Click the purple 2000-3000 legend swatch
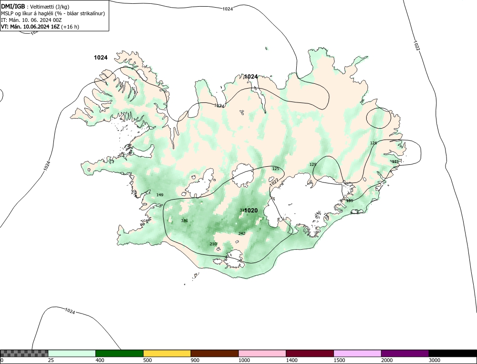The width and height of the screenshot is (477, 364). coord(405,354)
